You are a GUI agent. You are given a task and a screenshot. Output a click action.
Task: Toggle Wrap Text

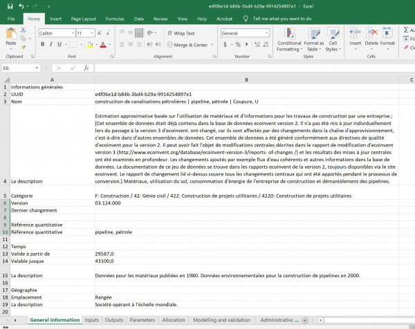tap(181, 33)
